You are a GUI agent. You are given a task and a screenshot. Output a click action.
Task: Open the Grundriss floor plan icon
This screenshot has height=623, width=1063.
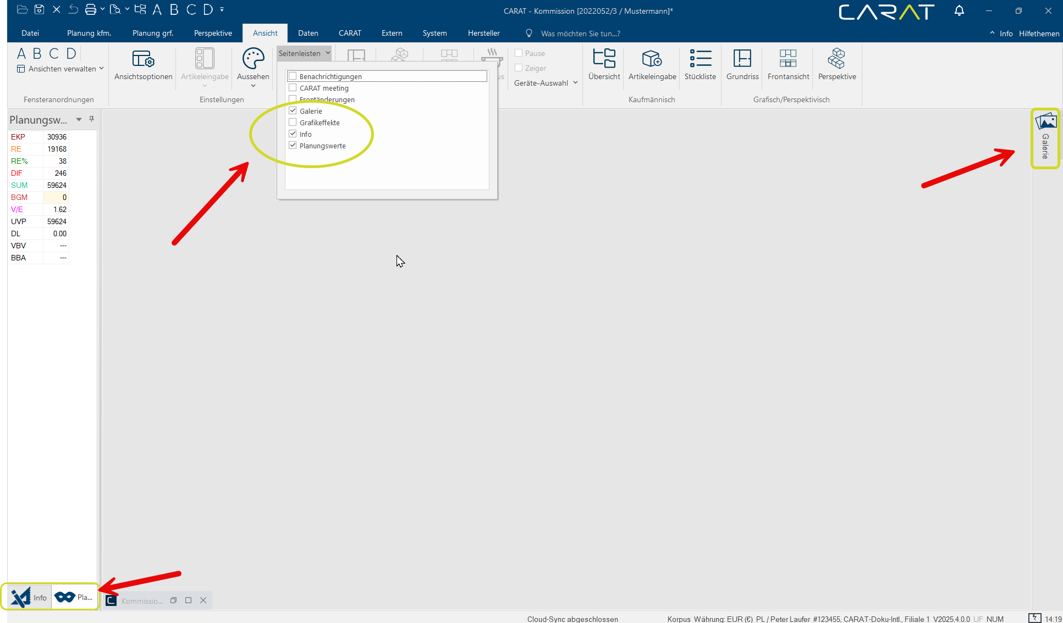pyautogui.click(x=742, y=59)
